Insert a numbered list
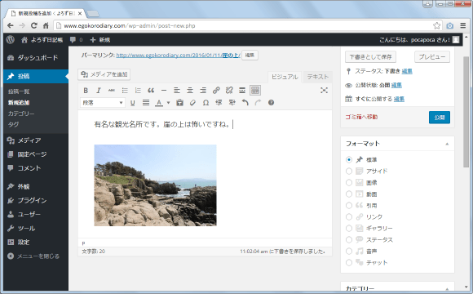 click(138, 91)
